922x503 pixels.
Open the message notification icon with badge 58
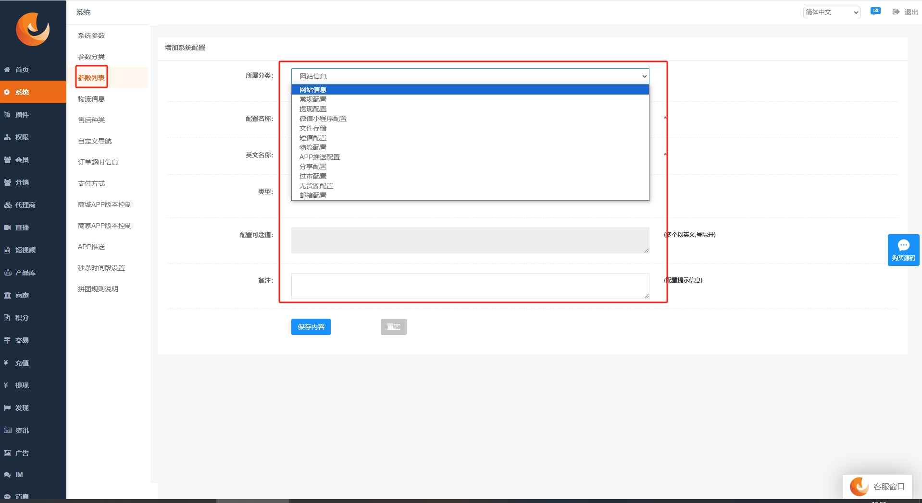click(x=875, y=12)
